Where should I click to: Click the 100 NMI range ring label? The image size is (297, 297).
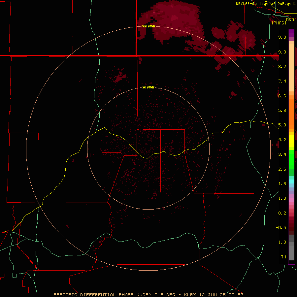[x=148, y=26]
